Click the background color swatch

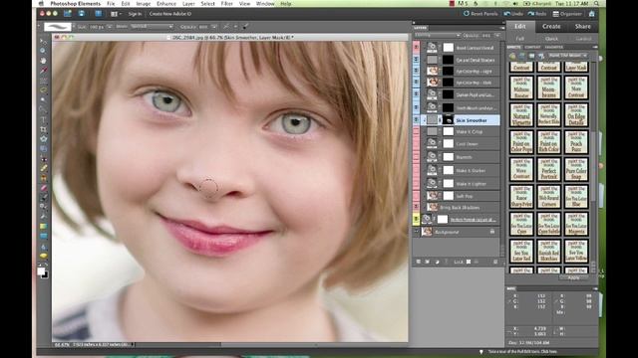coord(45,275)
